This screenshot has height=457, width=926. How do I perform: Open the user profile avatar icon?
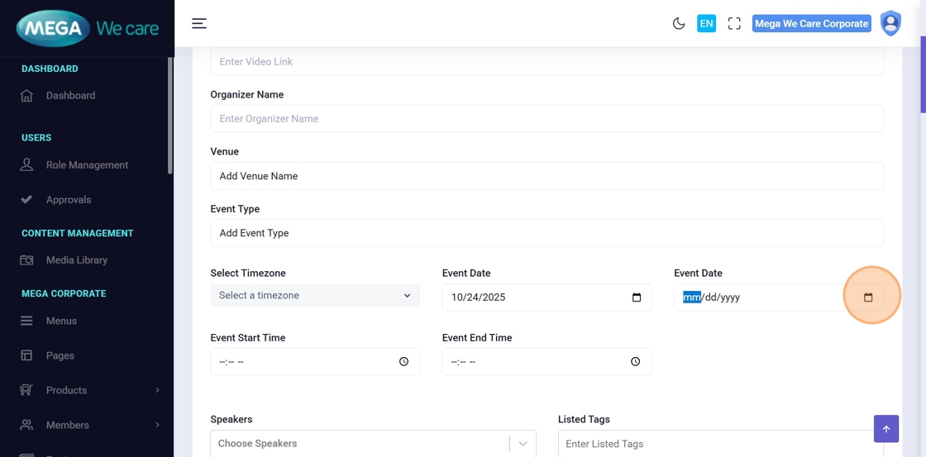pos(890,23)
